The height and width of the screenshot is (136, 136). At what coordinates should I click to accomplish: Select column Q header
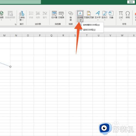[51, 35]
